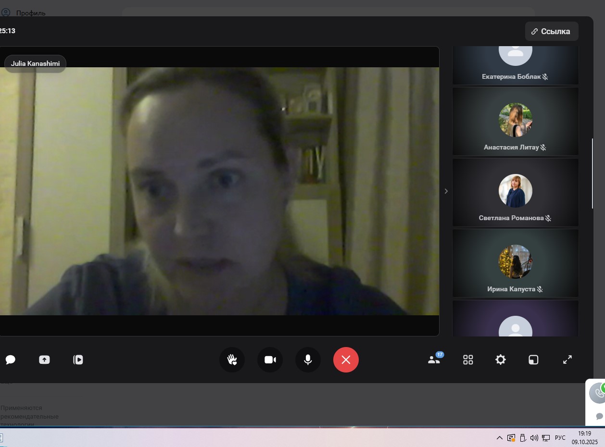Image resolution: width=605 pixels, height=447 pixels.
Task: Open РУС keyboard language switcher
Action: (x=560, y=438)
